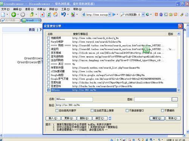The height and width of the screenshot is (141, 189).
Task: Expand the globe search icon dropdown arrow
Action: 151,15
